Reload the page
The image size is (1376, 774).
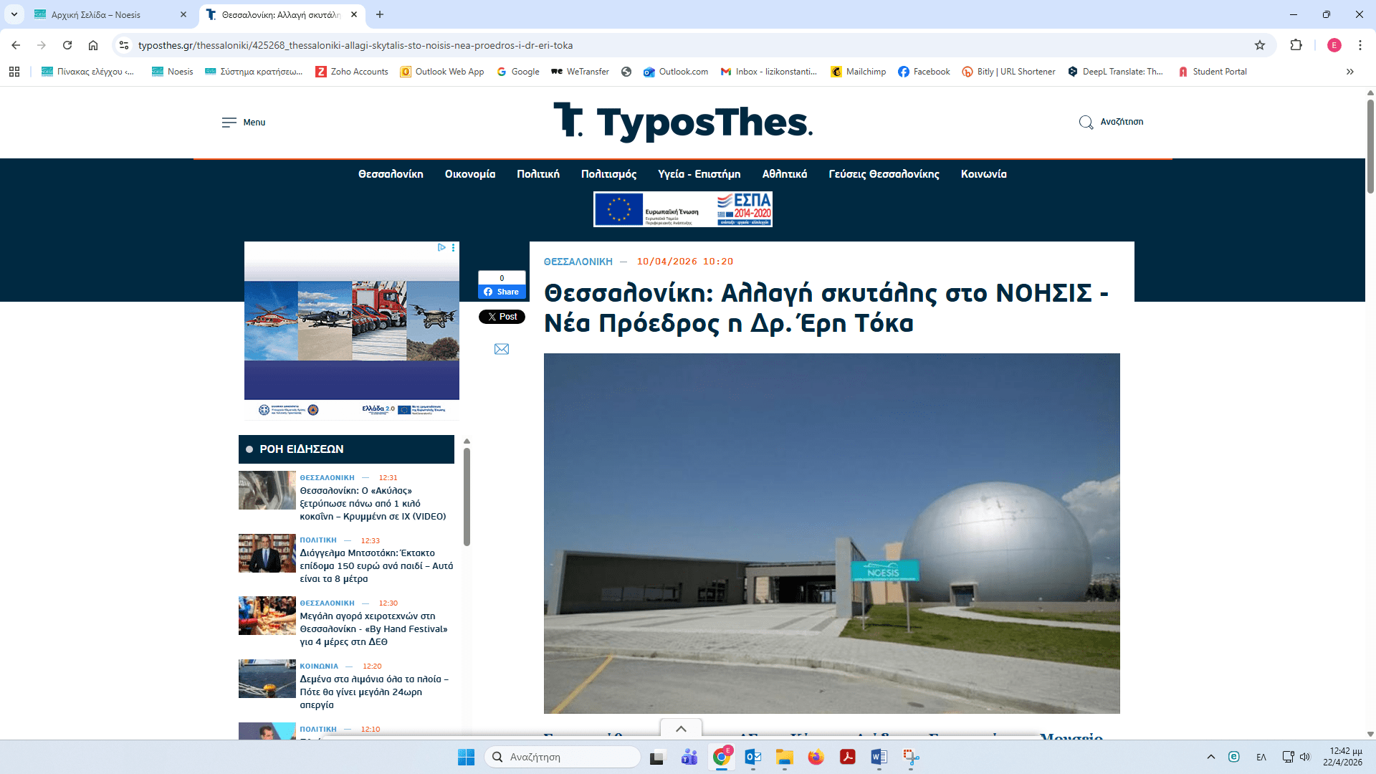click(x=67, y=45)
